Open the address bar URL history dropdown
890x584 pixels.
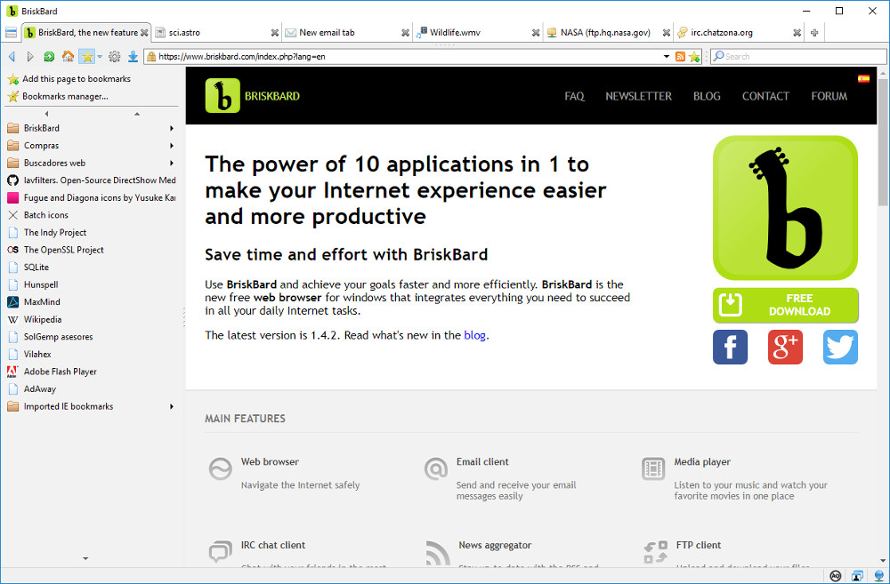click(667, 56)
